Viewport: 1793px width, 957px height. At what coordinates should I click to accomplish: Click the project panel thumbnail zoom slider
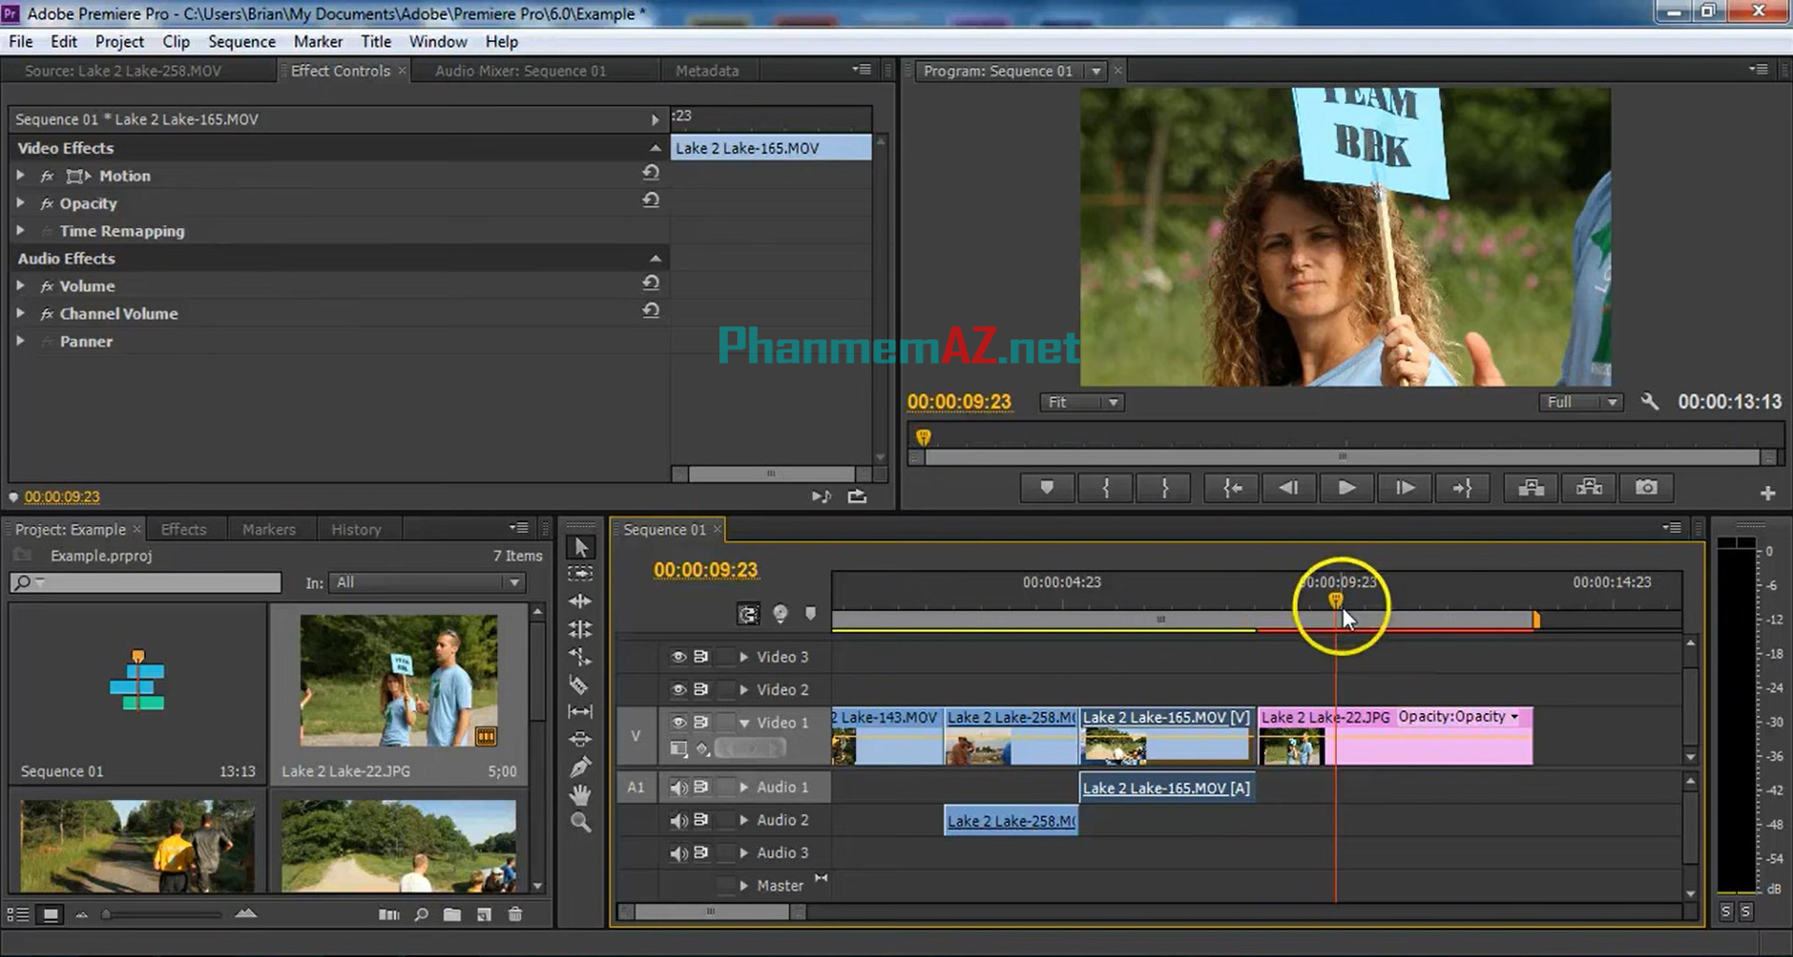coord(107,915)
